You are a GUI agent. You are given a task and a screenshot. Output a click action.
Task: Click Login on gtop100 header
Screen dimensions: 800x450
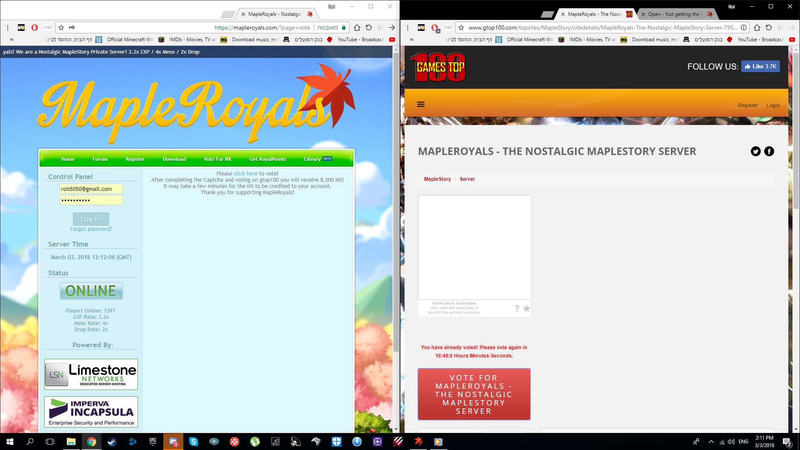click(773, 105)
